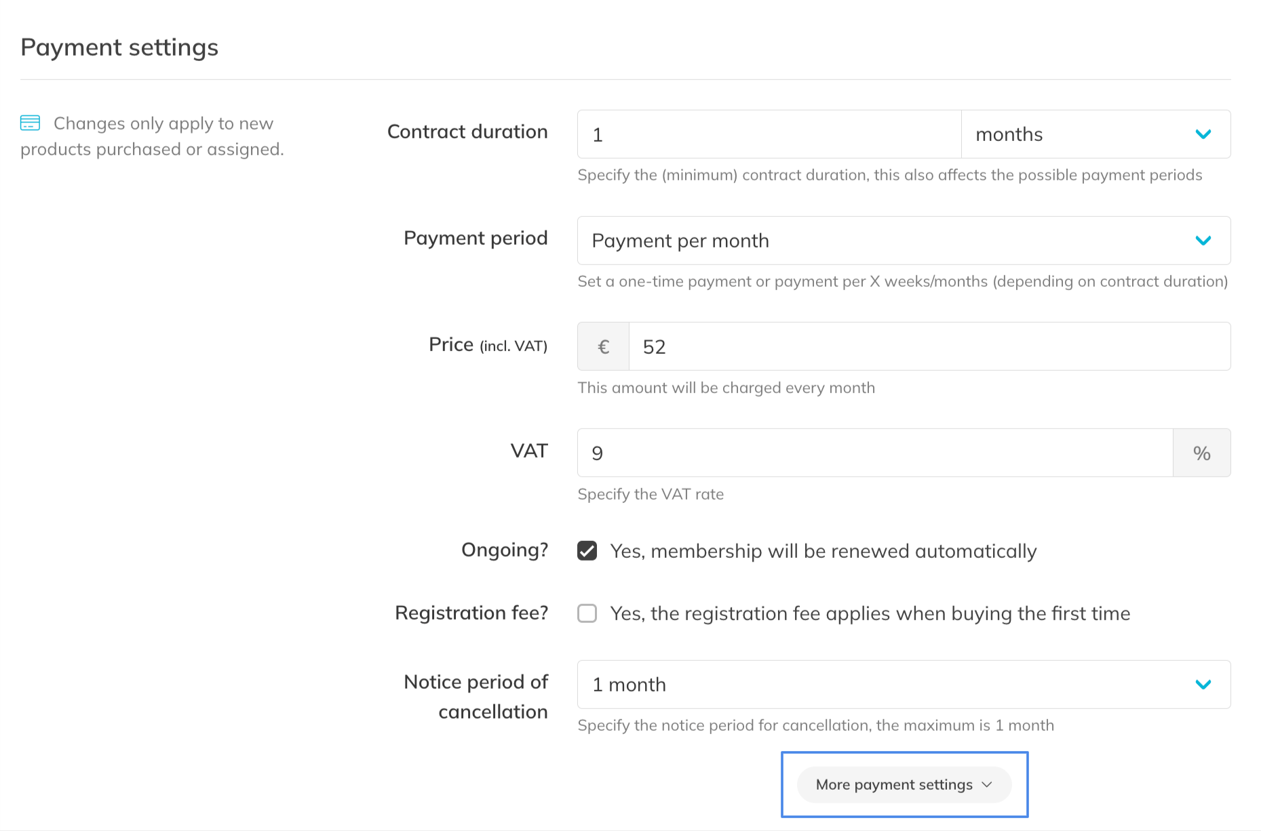This screenshot has width=1261, height=831.
Task: Disable the Ongoing automatic renewal checkbox
Action: point(587,551)
